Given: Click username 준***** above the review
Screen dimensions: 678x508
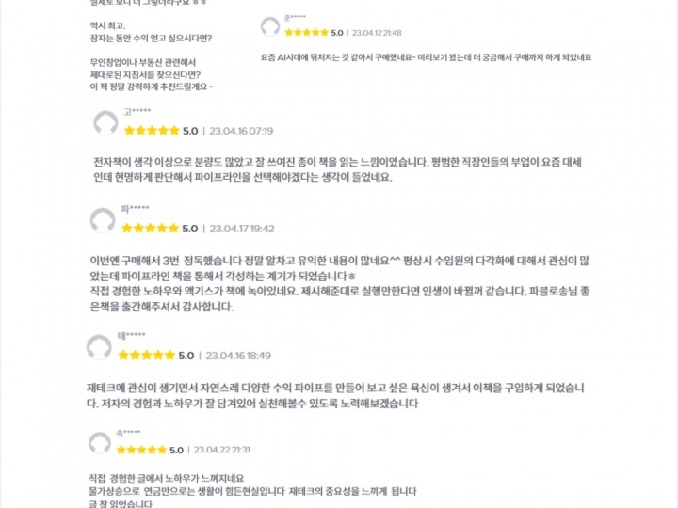Looking at the screenshot, I should click(x=295, y=18).
